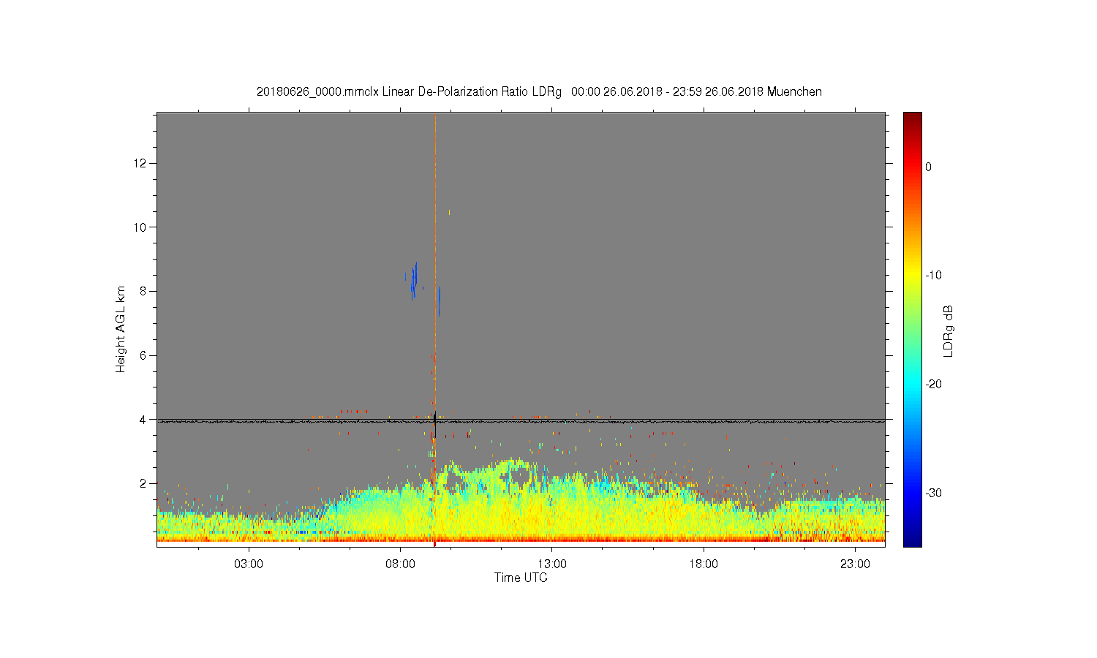The image size is (1097, 658).
Task: Click the height tick label '6'
Action: pos(144,355)
